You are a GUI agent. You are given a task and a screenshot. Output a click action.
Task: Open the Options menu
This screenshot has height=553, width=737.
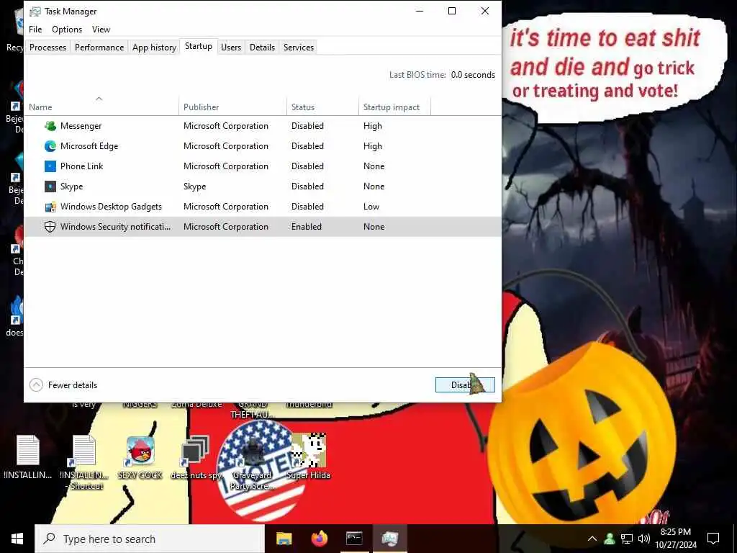pyautogui.click(x=67, y=29)
